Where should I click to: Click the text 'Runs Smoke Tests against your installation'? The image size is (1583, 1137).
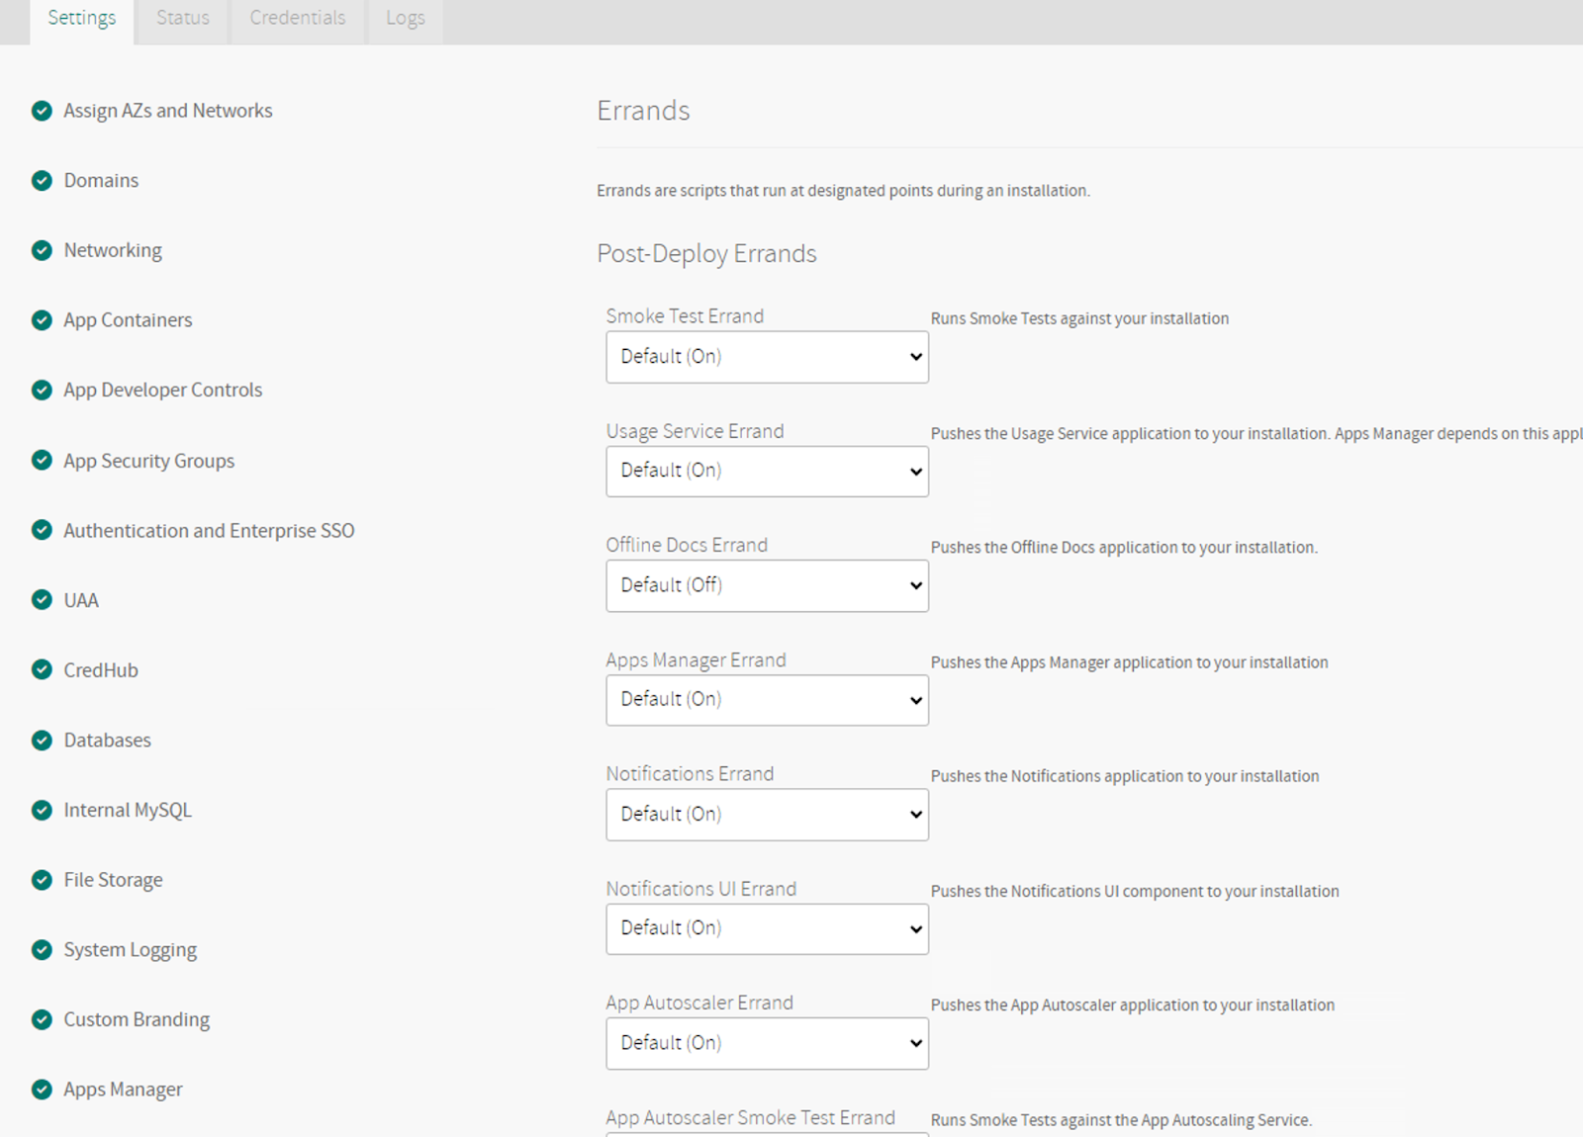[1079, 318]
